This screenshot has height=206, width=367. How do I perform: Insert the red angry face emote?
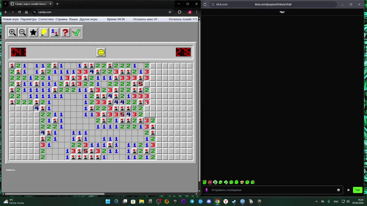point(210,182)
